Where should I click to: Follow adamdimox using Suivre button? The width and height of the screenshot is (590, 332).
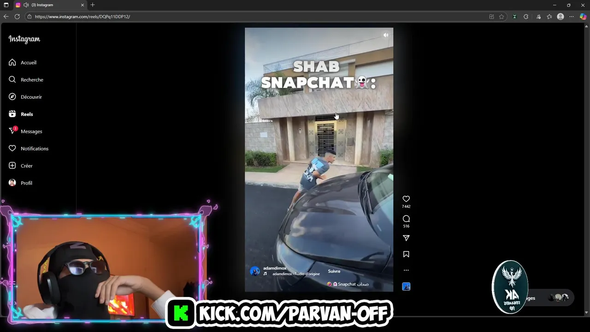coord(334,271)
